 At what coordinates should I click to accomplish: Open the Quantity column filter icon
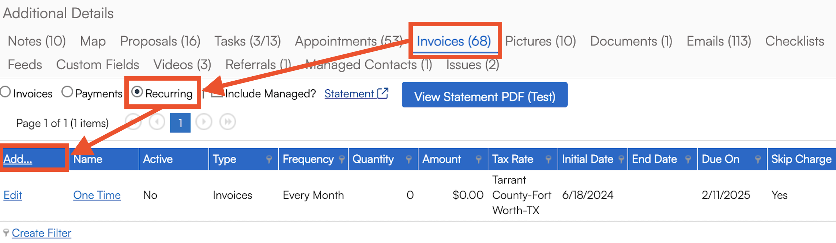pyautogui.click(x=408, y=159)
